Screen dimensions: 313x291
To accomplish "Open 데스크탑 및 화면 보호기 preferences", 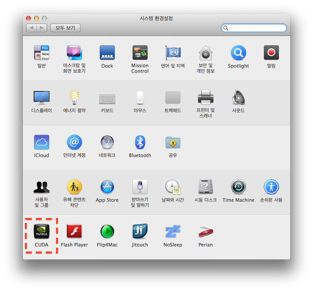I will (x=74, y=53).
